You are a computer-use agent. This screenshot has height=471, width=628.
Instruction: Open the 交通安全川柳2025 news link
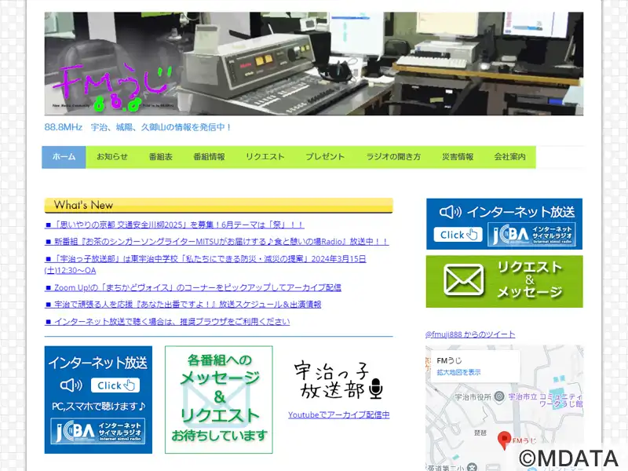tap(174, 225)
